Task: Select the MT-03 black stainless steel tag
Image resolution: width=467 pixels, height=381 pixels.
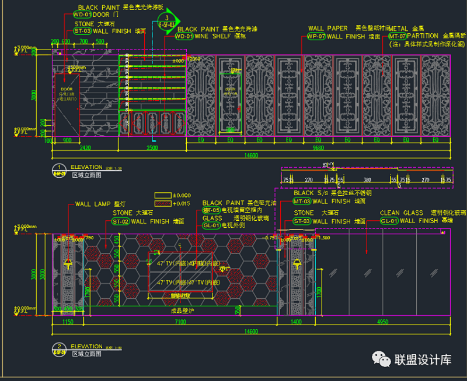Action: [x=302, y=201]
